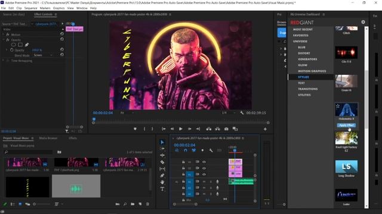Expand the Motion effect properties
Viewport: 382px width, 214px height.
4,34
